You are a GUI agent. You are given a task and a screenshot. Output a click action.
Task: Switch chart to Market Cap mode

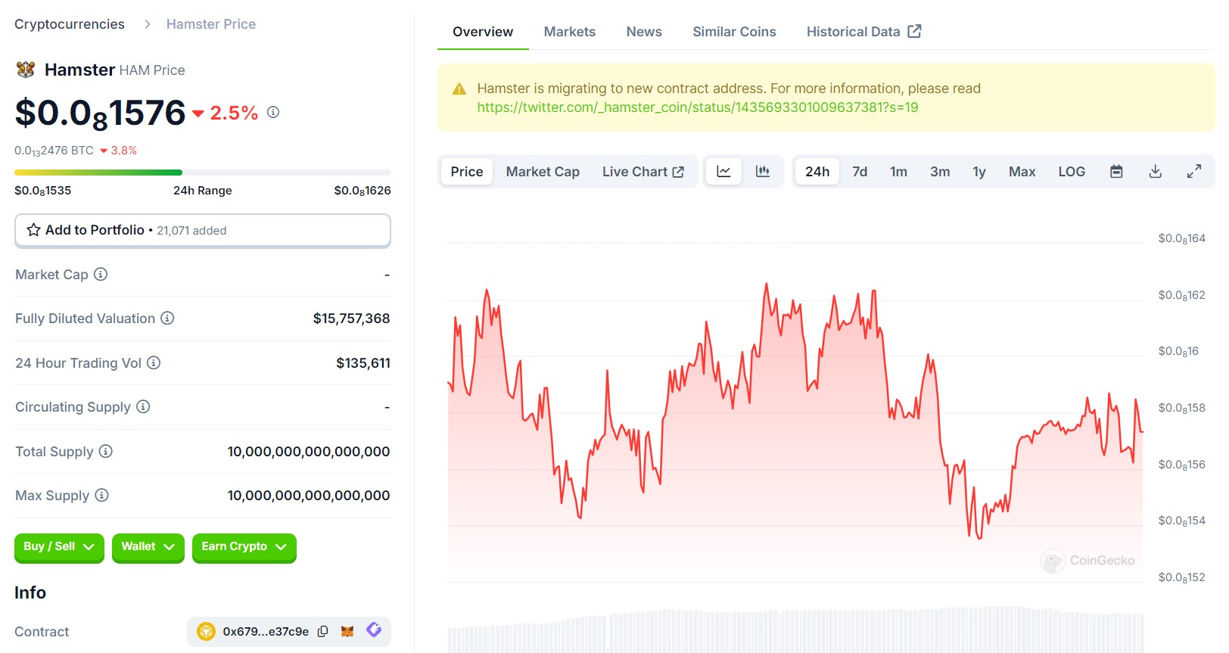543,172
